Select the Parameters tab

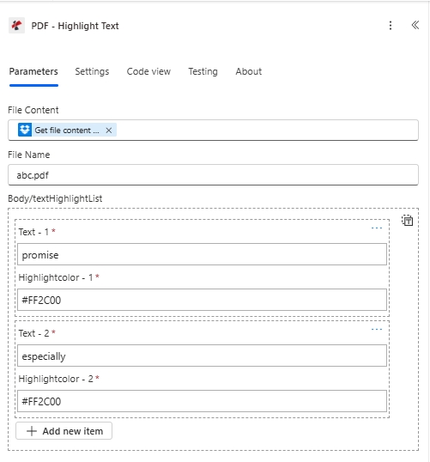(x=33, y=71)
